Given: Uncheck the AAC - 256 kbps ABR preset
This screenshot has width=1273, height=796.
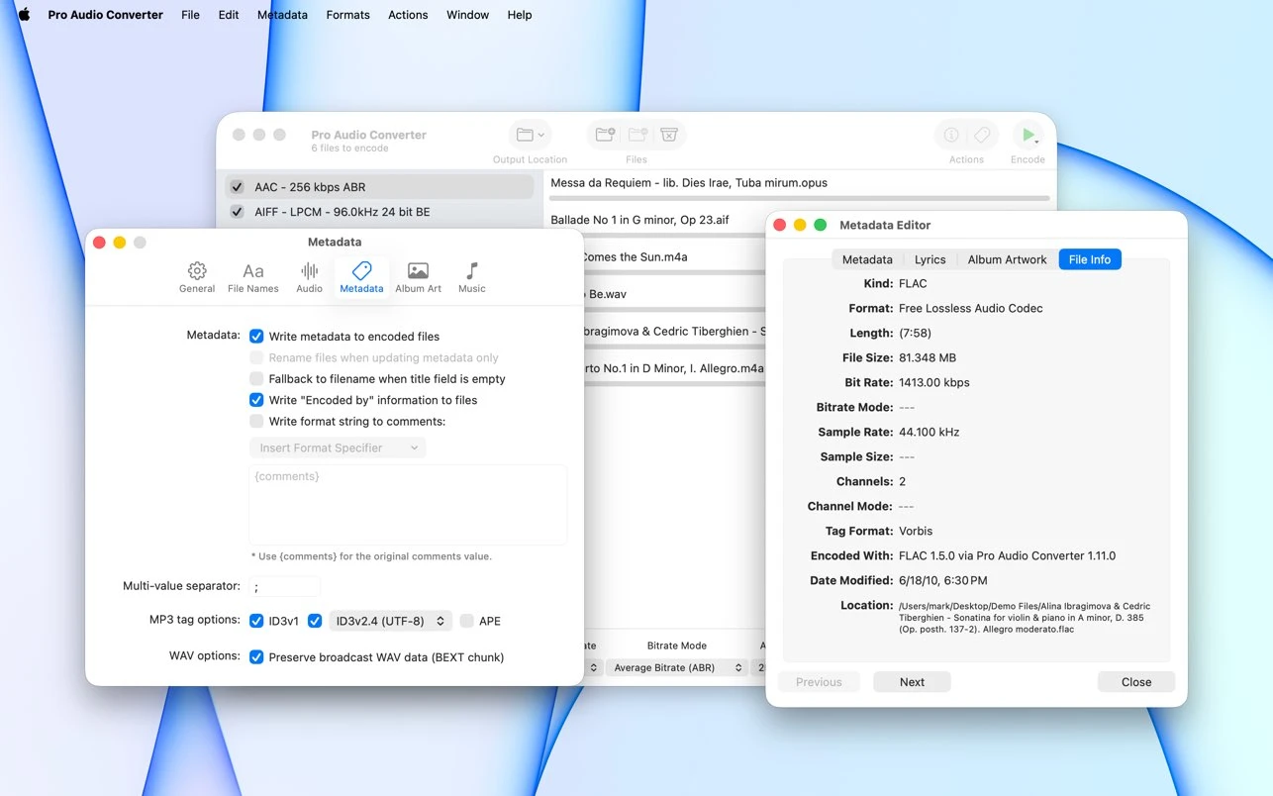Looking at the screenshot, I should coord(237,187).
